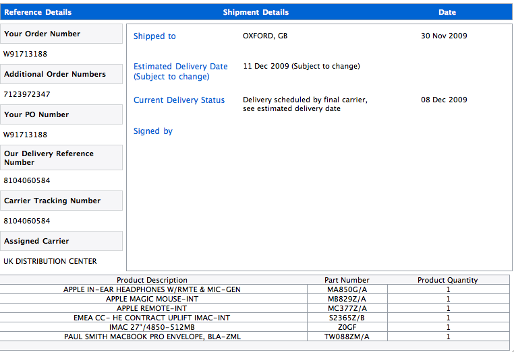
Task: Click part number MC377Z/A
Action: pyautogui.click(x=347, y=308)
